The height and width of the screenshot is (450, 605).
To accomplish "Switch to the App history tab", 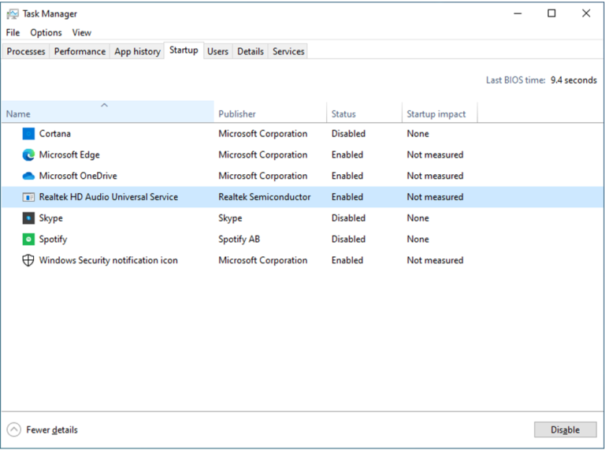I will coord(137,51).
